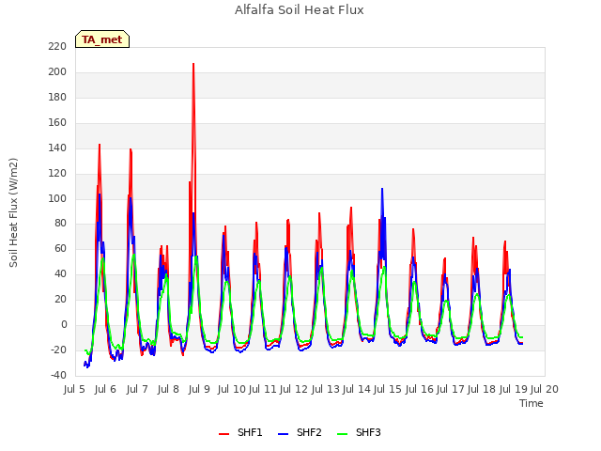Click the Jul 20 x-axis tick label
601x451 pixels.
point(545,389)
